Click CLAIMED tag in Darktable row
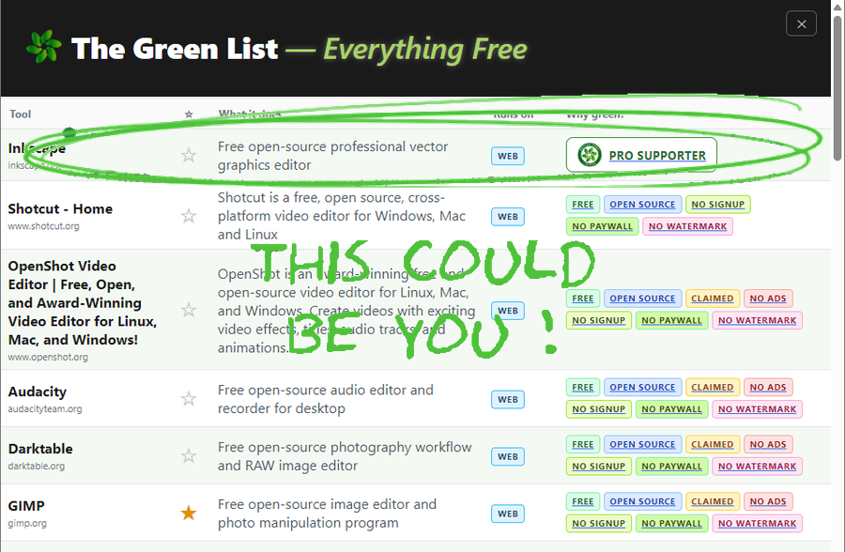845x552 pixels. point(713,444)
